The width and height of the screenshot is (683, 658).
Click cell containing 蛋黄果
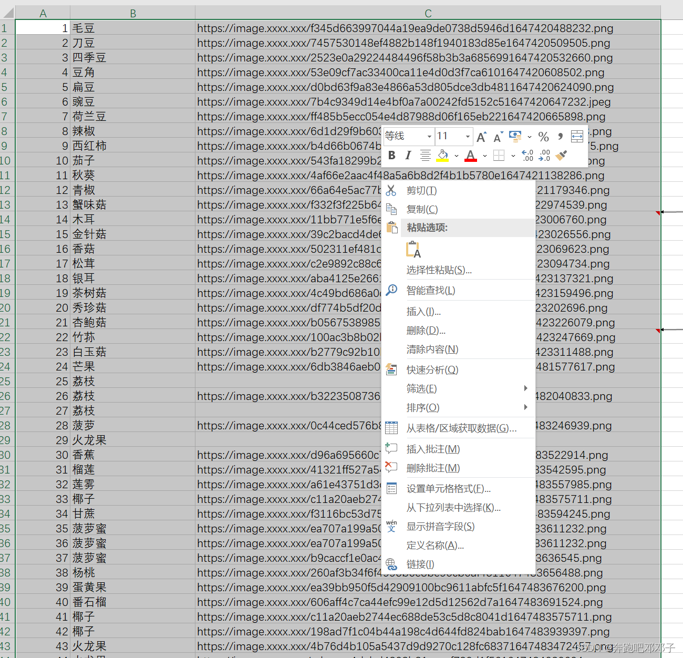(x=133, y=587)
